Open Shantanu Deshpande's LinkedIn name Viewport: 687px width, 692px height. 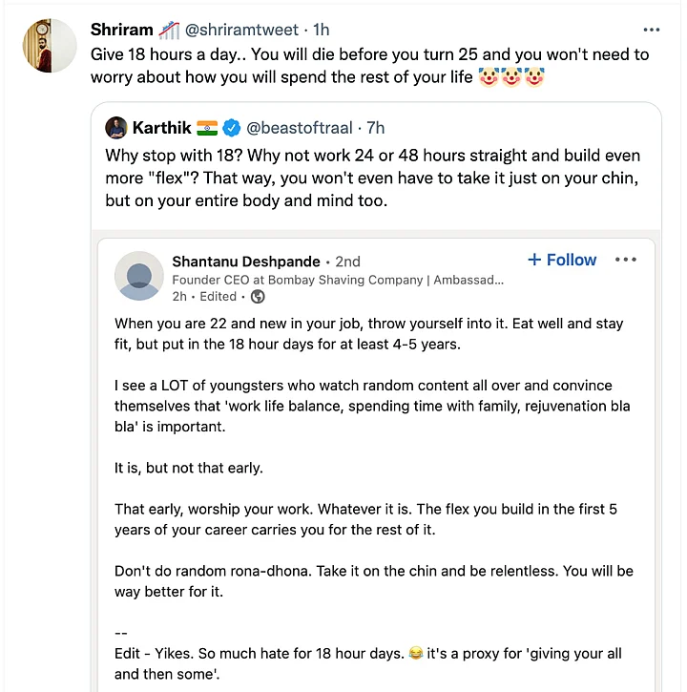pyautogui.click(x=246, y=261)
